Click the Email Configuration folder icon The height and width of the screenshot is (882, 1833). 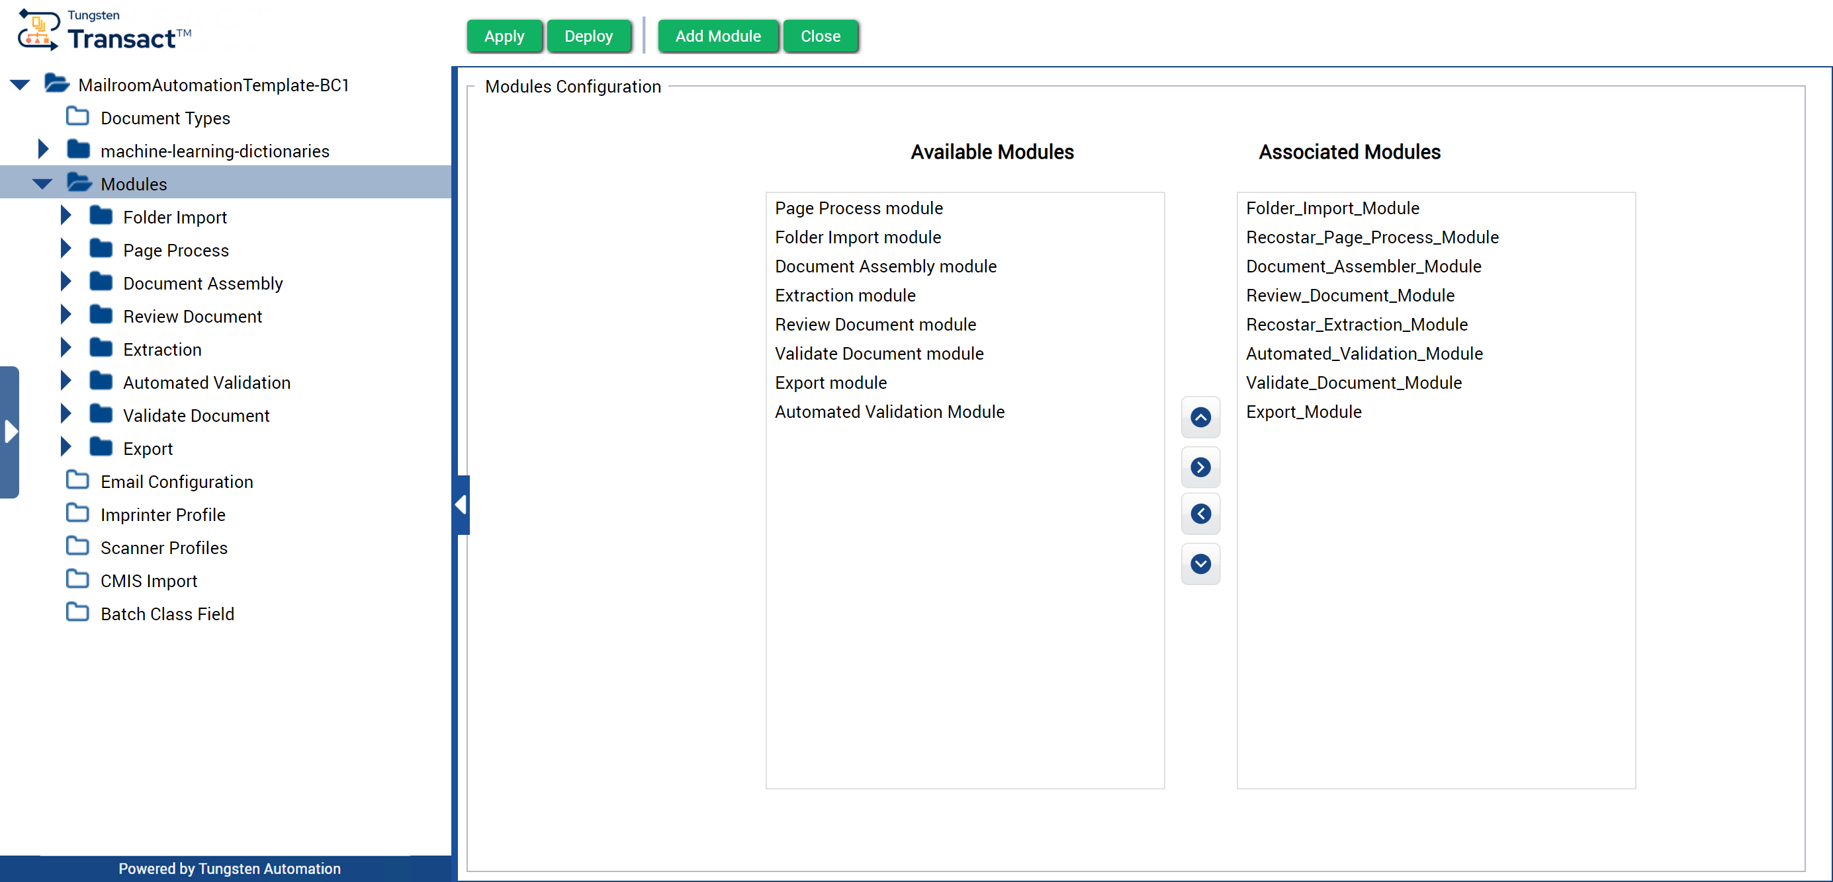(77, 481)
